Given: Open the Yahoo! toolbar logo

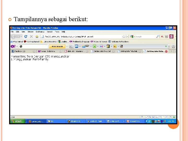Looking at the screenshot, I should pyautogui.click(x=13, y=46).
